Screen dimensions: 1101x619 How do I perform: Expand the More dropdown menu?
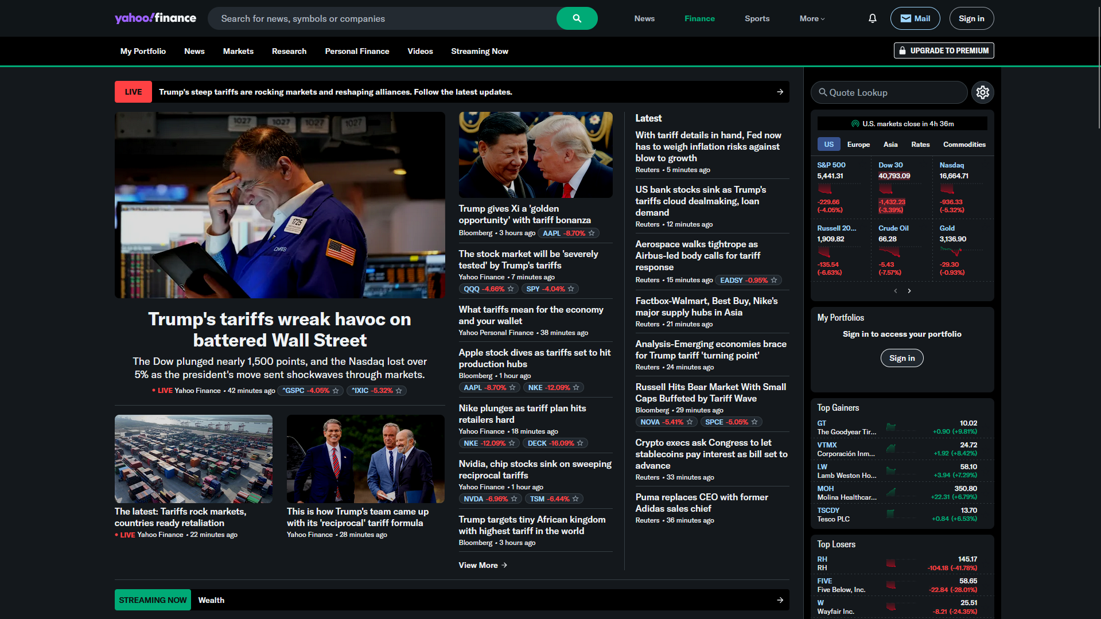[x=812, y=18]
